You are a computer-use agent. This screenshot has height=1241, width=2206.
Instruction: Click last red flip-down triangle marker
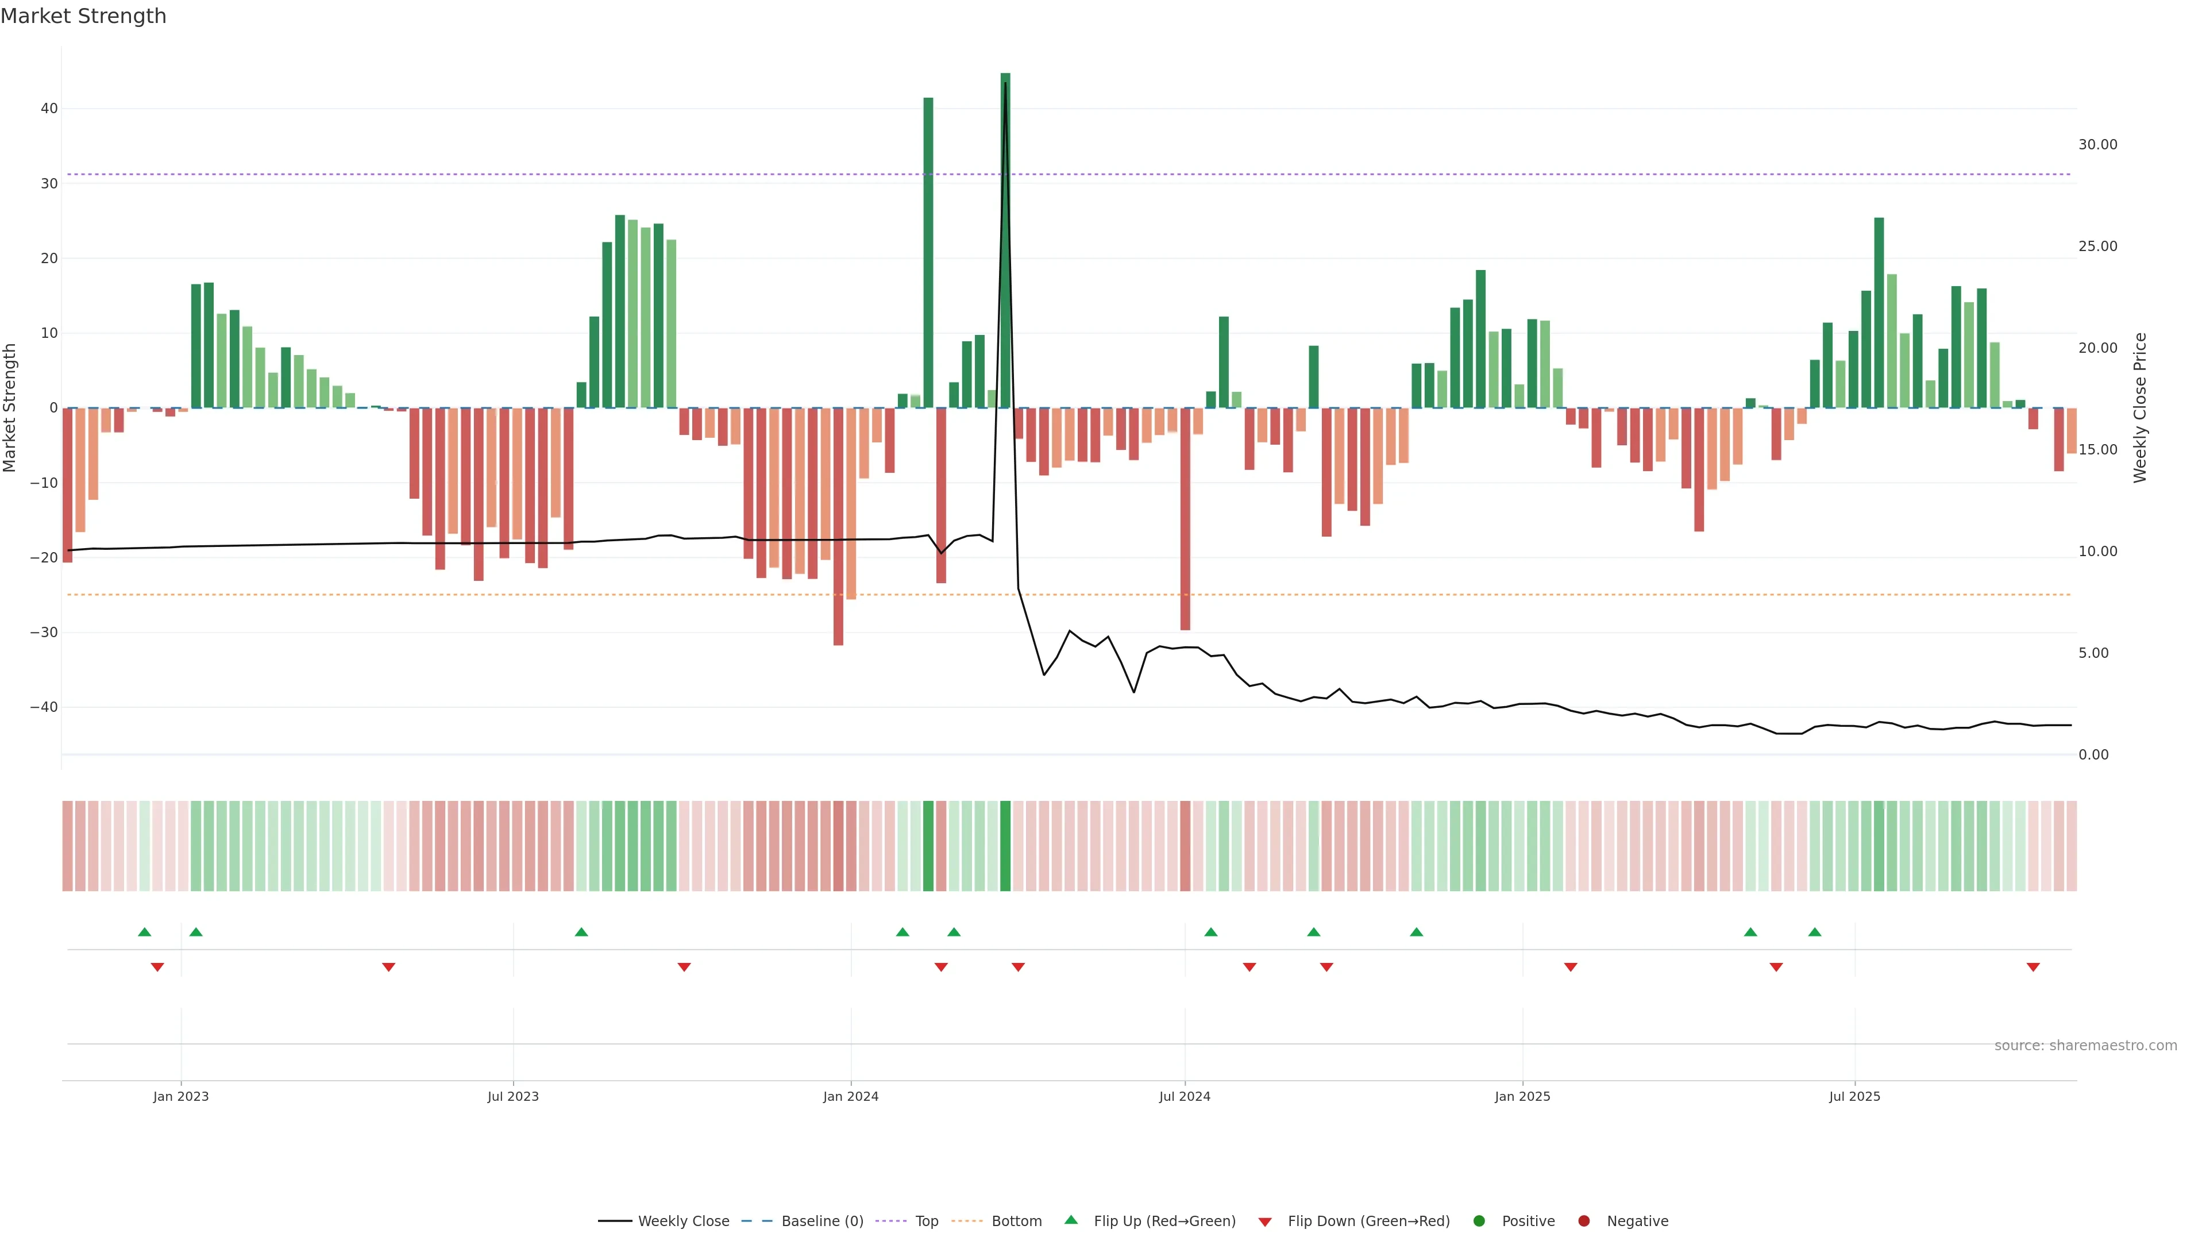tap(2033, 967)
